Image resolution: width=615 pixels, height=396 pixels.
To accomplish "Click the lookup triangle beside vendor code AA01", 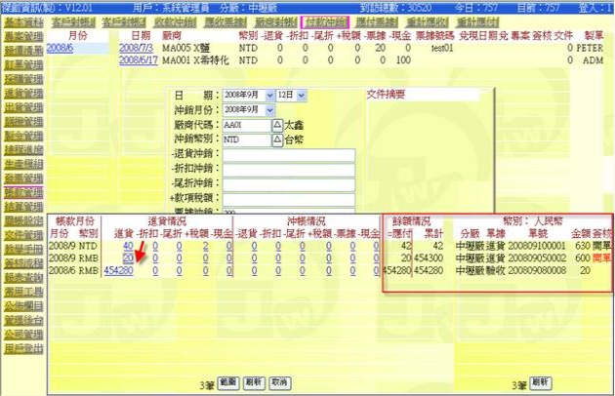I will pyautogui.click(x=276, y=125).
